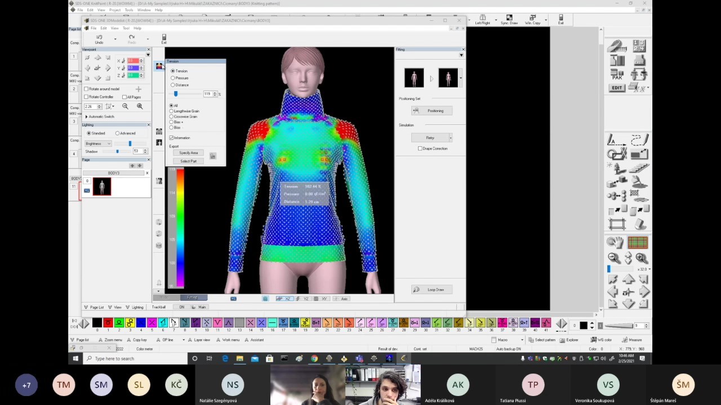Click the measuring tape tool icon
The image size is (721, 405).
click(617, 47)
